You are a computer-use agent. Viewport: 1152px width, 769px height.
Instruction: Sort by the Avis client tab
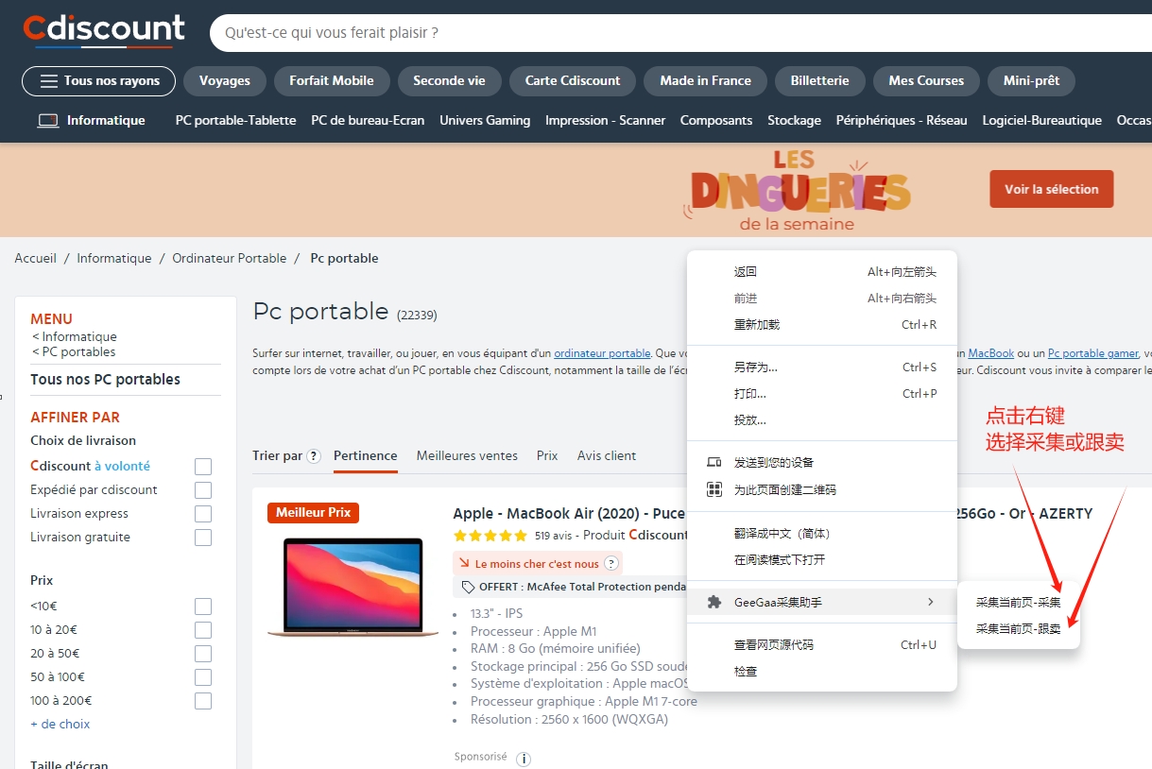tap(607, 456)
